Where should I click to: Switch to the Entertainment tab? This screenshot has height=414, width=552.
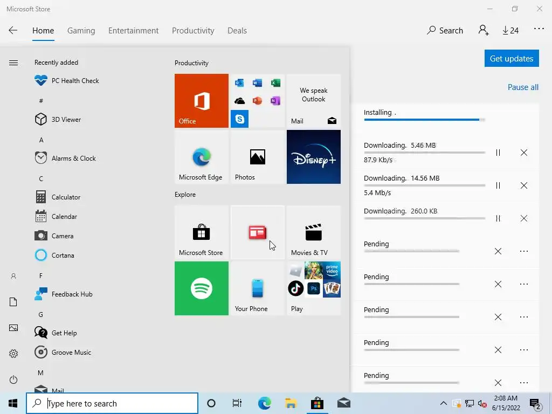pyautogui.click(x=134, y=31)
